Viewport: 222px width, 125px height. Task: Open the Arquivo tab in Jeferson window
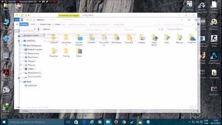point(24,24)
